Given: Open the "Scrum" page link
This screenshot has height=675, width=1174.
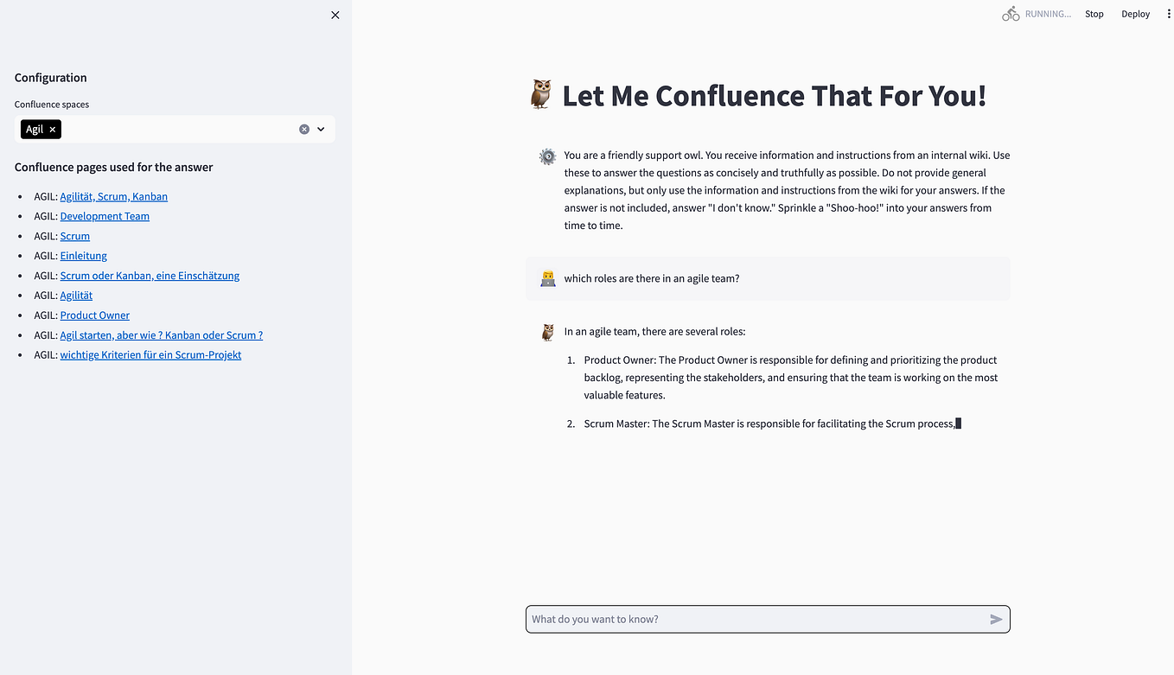Looking at the screenshot, I should [74, 235].
